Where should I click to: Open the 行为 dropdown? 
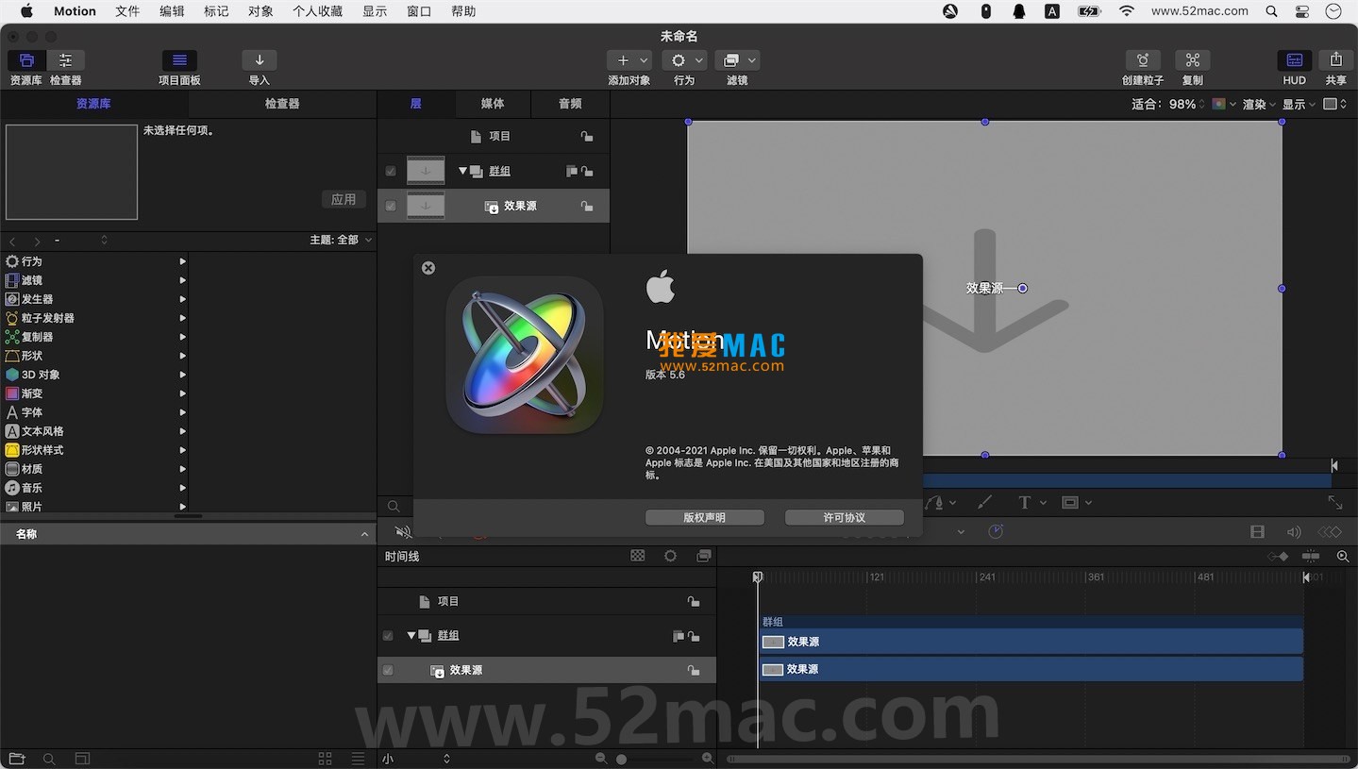(x=685, y=60)
